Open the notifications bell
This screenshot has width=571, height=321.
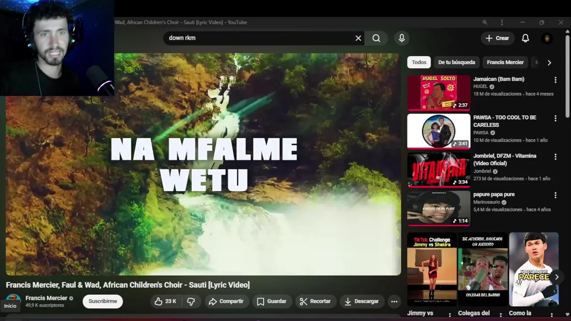point(525,38)
